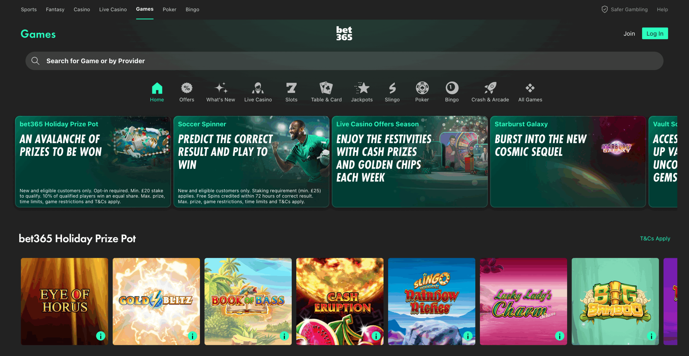Click the Join link

click(629, 34)
